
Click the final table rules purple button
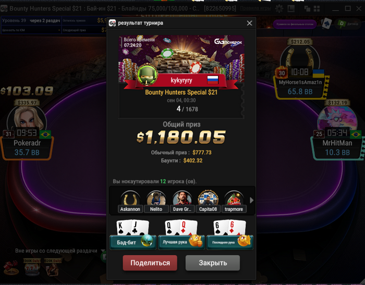click(x=295, y=24)
